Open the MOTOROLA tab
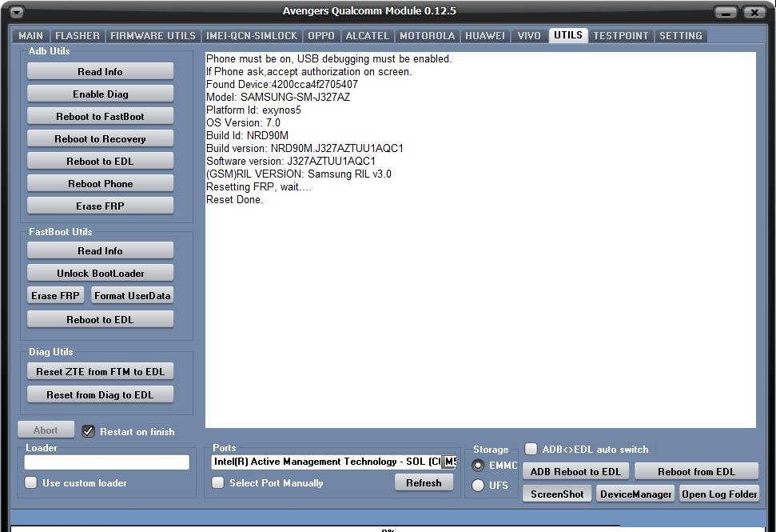The height and width of the screenshot is (532, 776). (x=427, y=36)
